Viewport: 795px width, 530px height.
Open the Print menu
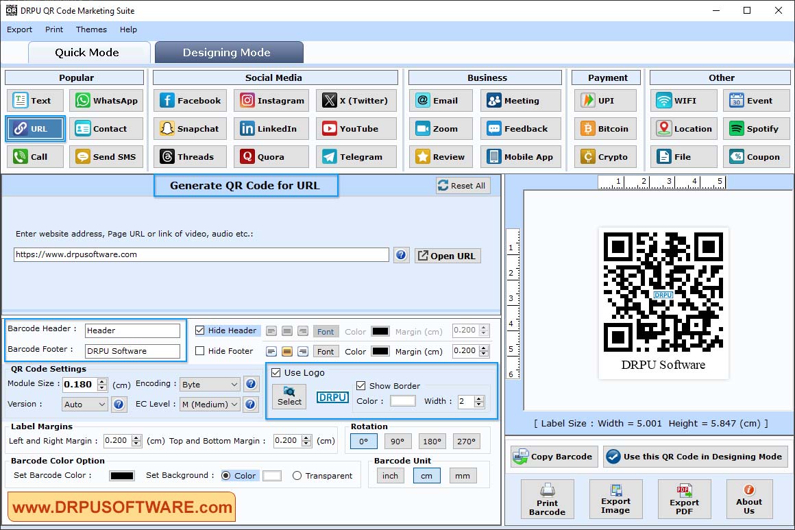54,29
